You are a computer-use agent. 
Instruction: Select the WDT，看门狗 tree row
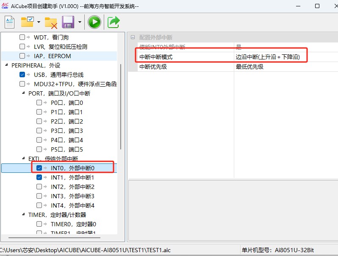pyautogui.click(x=51, y=37)
